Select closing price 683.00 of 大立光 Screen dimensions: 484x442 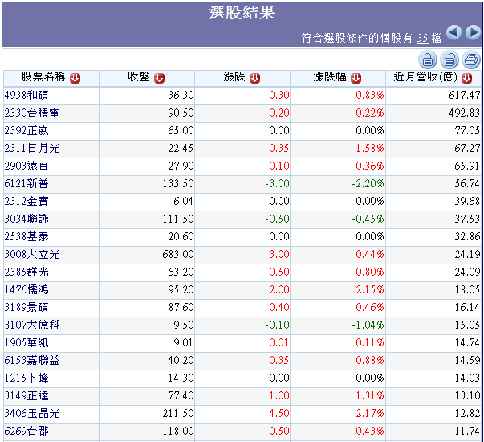(178, 254)
